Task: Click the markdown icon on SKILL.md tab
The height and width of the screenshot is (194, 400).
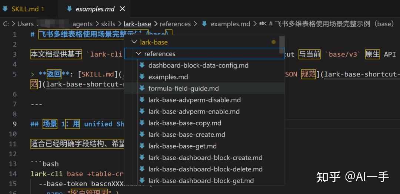Action: tap(5, 9)
